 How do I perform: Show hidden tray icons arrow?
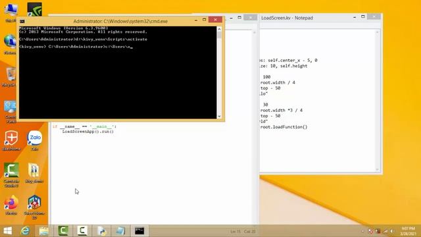(362, 231)
